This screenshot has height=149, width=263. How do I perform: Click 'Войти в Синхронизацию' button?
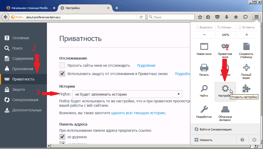pyautogui.click(x=216, y=129)
